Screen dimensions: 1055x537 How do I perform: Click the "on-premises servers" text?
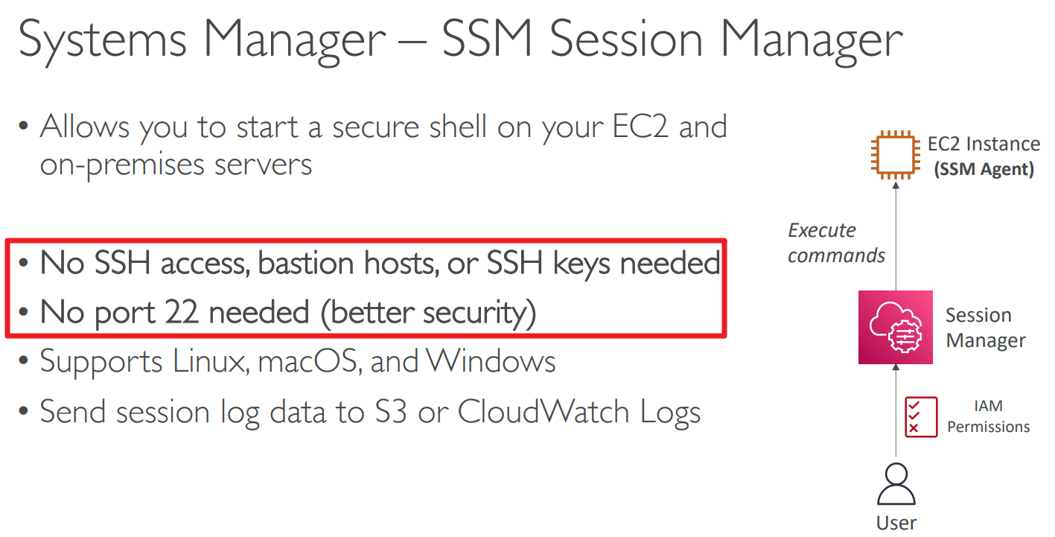point(176,163)
